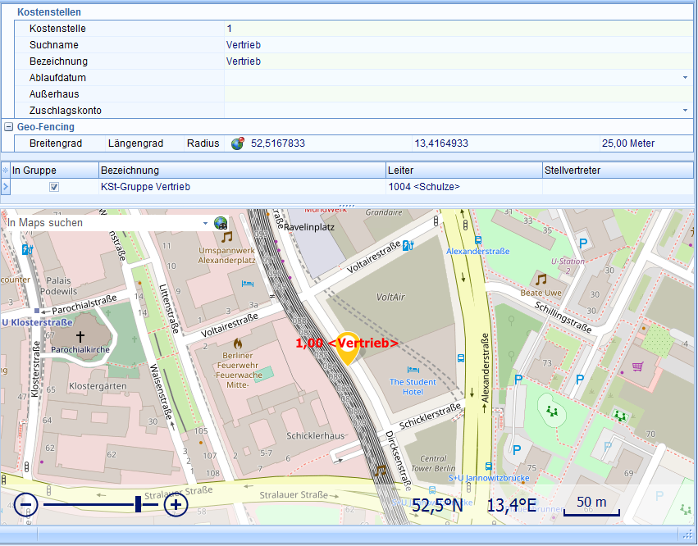Uncheck In Gruppe for KSt-Gruppe Vertrieb
This screenshot has height=546, width=698.
54,187
